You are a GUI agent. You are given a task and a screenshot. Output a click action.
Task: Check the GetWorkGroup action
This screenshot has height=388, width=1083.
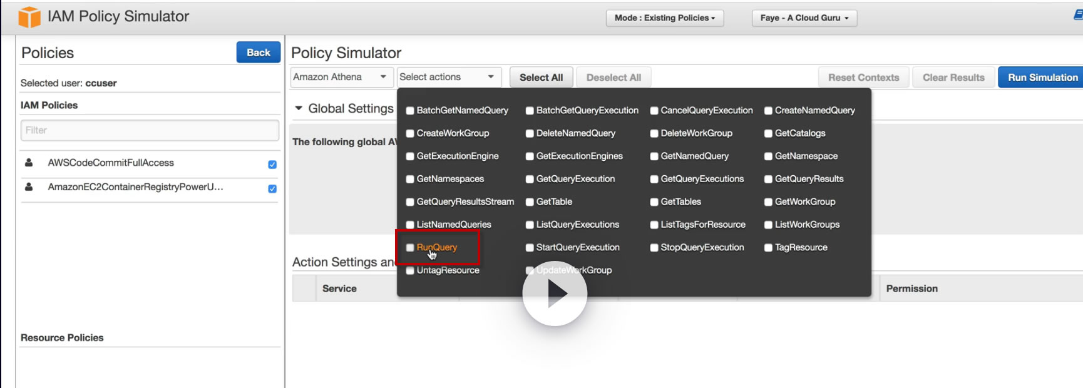click(x=768, y=202)
